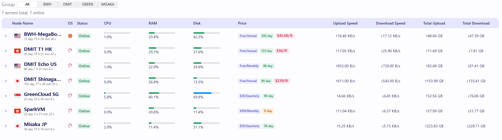Click the Hong Kong flag beside DMIT T1 HK

pos(17,51)
